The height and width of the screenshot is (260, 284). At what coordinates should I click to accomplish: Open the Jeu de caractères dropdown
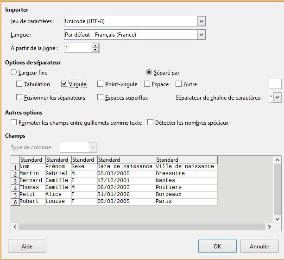(201, 21)
